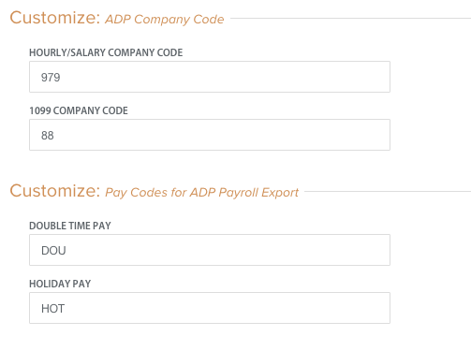The height and width of the screenshot is (351, 471).
Task: Click into the 1099 Company Code field
Action: 210,135
